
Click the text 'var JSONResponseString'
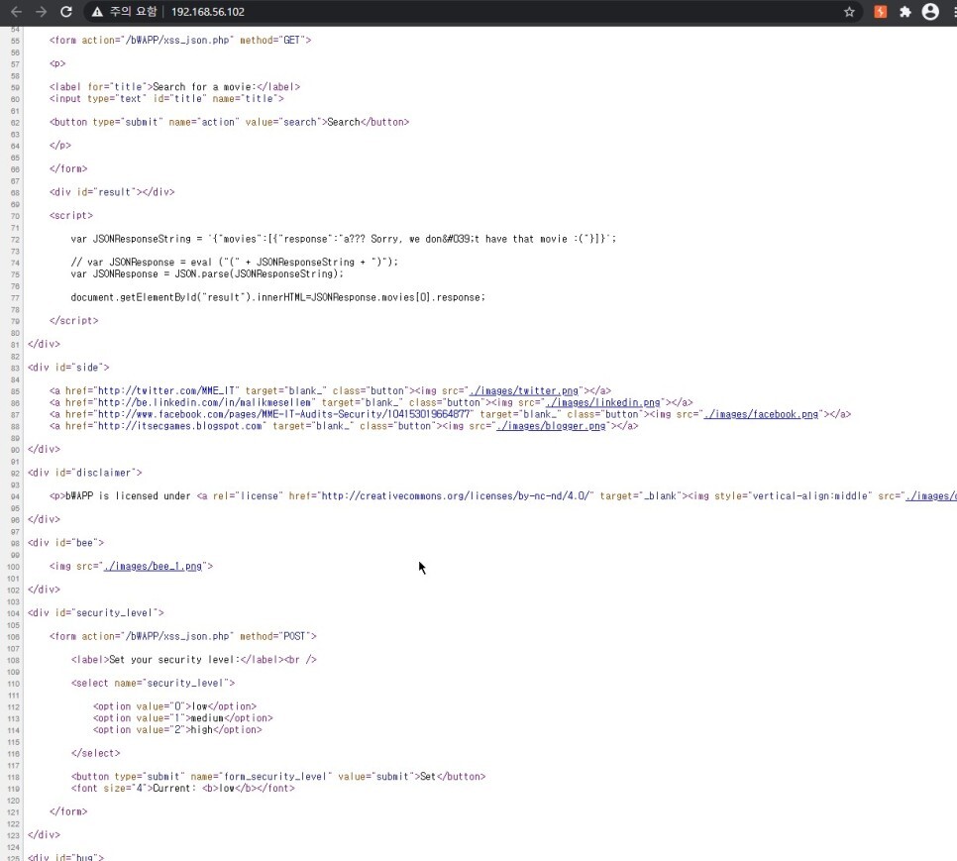pos(131,239)
